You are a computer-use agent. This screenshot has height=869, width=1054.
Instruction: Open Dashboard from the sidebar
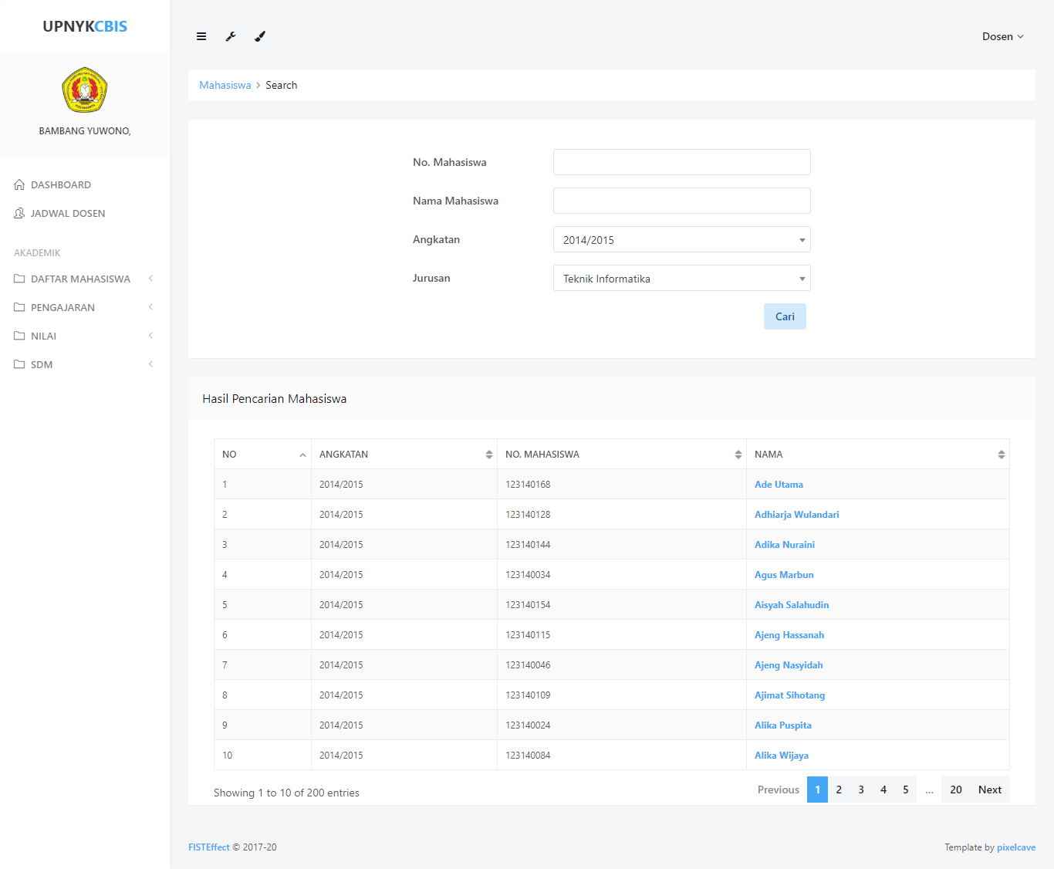60,184
